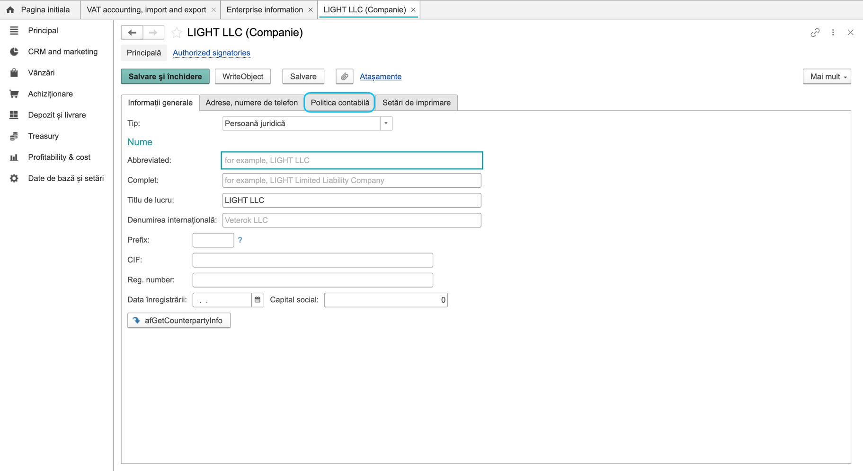
Task: Click the Capital social field
Action: [386, 300]
